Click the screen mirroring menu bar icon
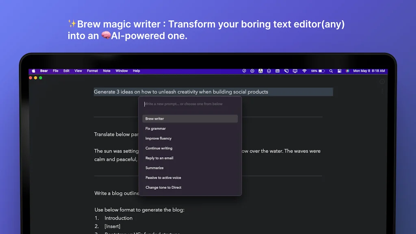Image resolution: width=416 pixels, height=234 pixels. pyautogui.click(x=295, y=71)
